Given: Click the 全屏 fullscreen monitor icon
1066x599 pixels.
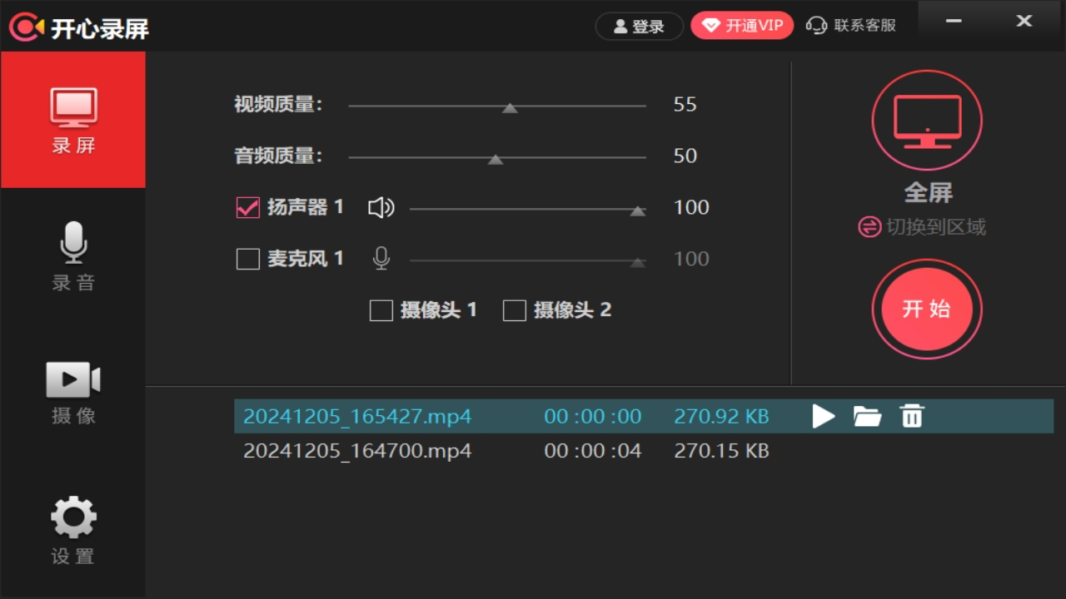Looking at the screenshot, I should click(x=926, y=119).
